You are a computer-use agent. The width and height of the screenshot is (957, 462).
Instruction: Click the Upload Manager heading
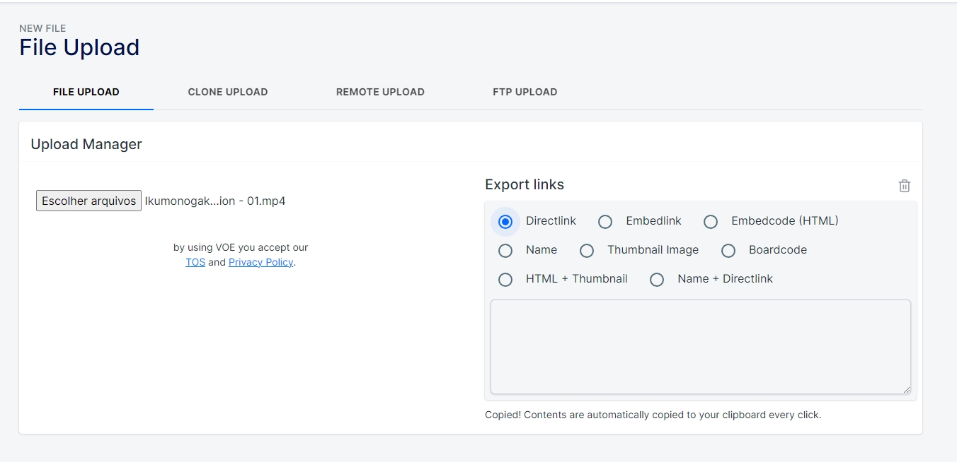[x=86, y=144]
